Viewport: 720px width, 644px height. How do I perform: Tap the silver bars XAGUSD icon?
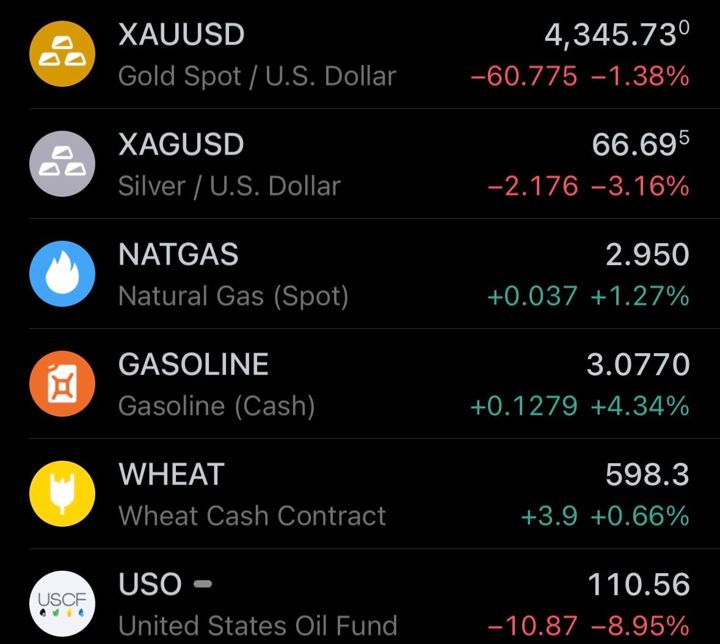62,164
